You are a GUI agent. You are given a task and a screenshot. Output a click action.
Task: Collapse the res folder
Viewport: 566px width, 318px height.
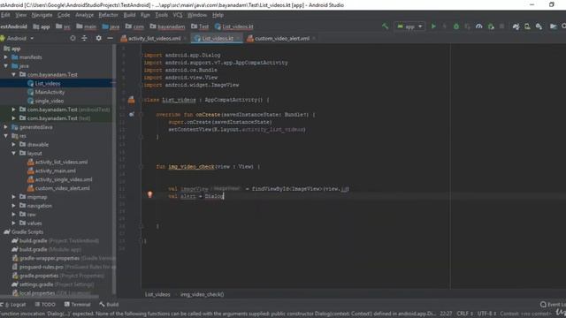(x=6, y=135)
